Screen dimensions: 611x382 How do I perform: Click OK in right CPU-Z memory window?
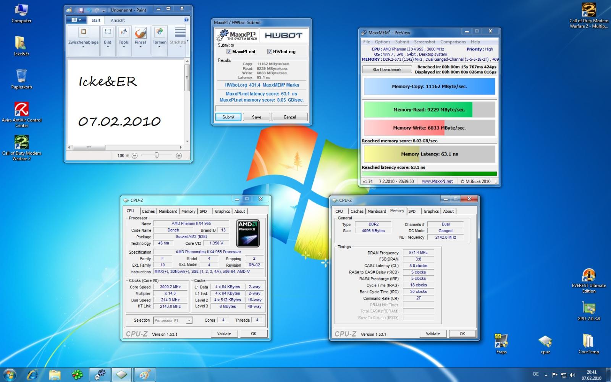(x=462, y=333)
